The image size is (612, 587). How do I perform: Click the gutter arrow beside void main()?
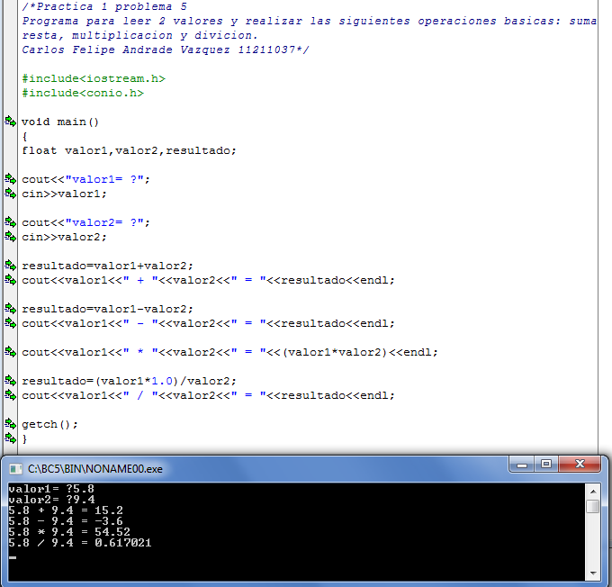click(11, 121)
